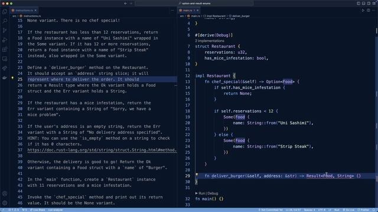
Task: Toggle the primary side bar visibility
Action: 359,4
